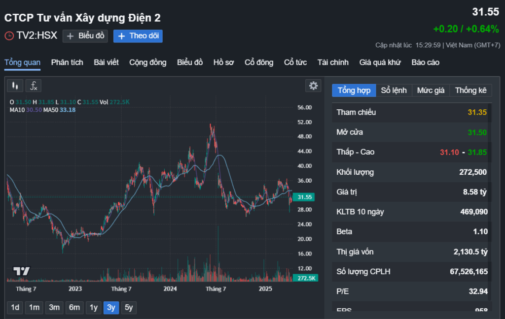Select the 1y time range
Image resolution: width=505 pixels, height=319 pixels.
[93, 308]
